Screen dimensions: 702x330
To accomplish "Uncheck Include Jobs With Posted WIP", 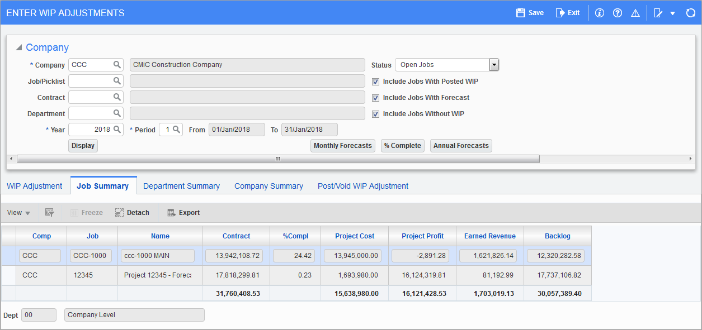I will click(x=375, y=82).
